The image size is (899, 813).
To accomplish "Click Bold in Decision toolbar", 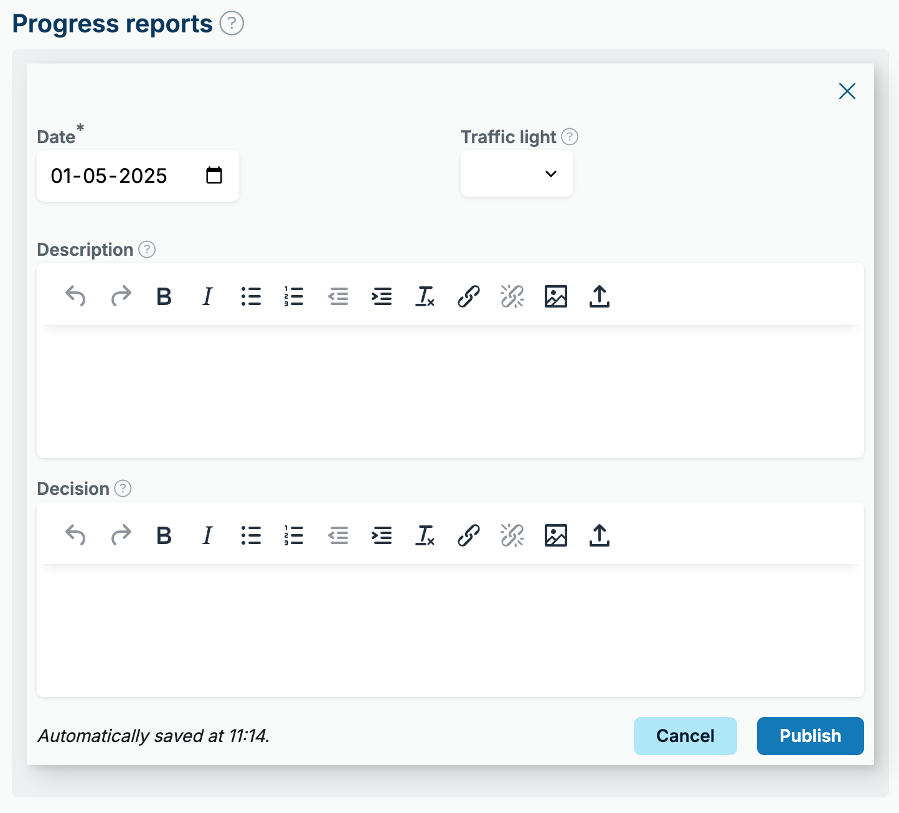I will pos(164,535).
